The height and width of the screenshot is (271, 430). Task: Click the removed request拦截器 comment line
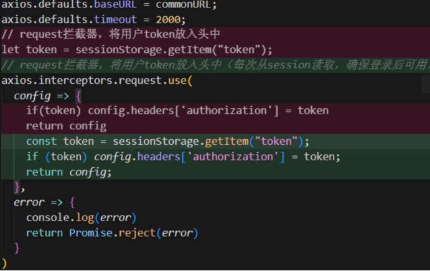tap(111, 35)
